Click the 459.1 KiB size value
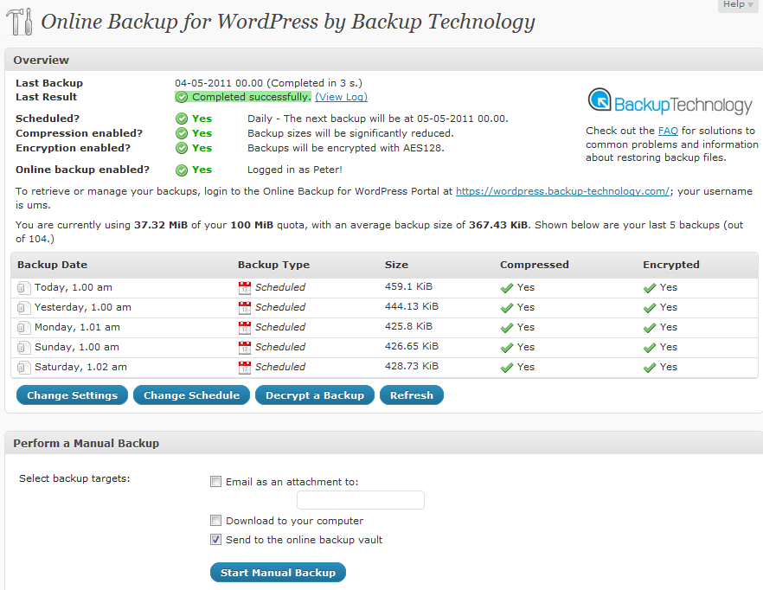The width and height of the screenshot is (763, 590). point(408,286)
